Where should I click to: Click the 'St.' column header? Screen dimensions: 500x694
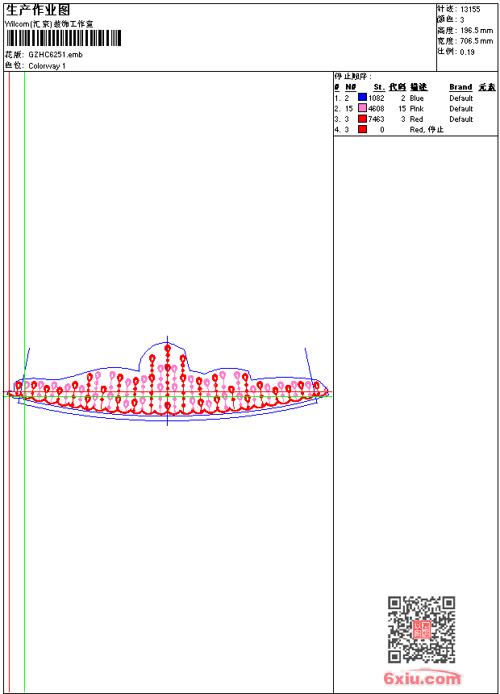379,87
